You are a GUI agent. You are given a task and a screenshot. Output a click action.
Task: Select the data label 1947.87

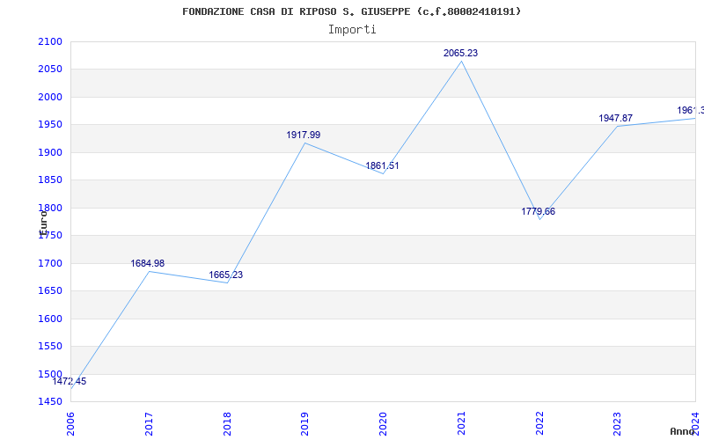[615, 118]
